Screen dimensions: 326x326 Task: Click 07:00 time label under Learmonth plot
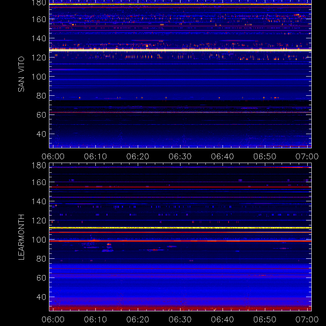click(307, 319)
